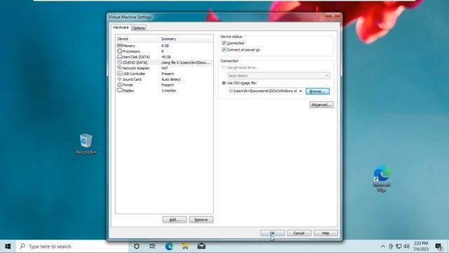Select the Hard Disk (SATA) icon
Screen dimensions: 449x253
click(x=119, y=57)
